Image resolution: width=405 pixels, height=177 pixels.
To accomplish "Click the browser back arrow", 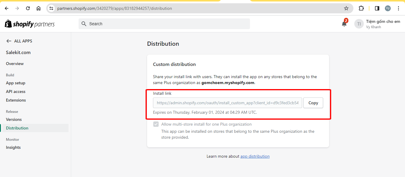I will pyautogui.click(x=7, y=8).
